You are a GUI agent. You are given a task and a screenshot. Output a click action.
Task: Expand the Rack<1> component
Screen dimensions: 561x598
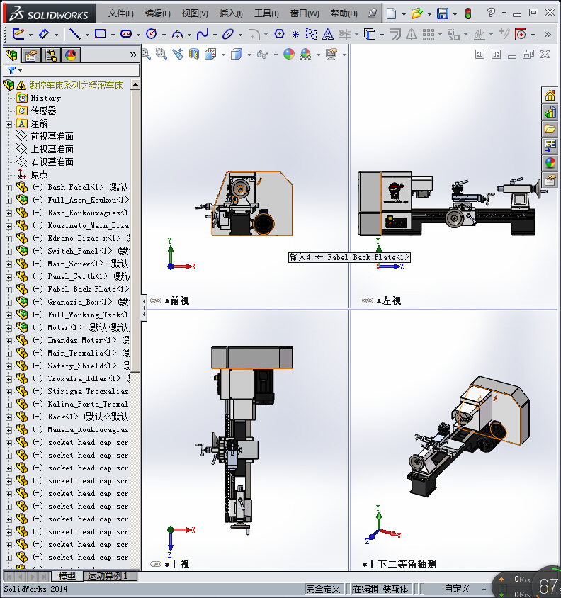tap(8, 417)
